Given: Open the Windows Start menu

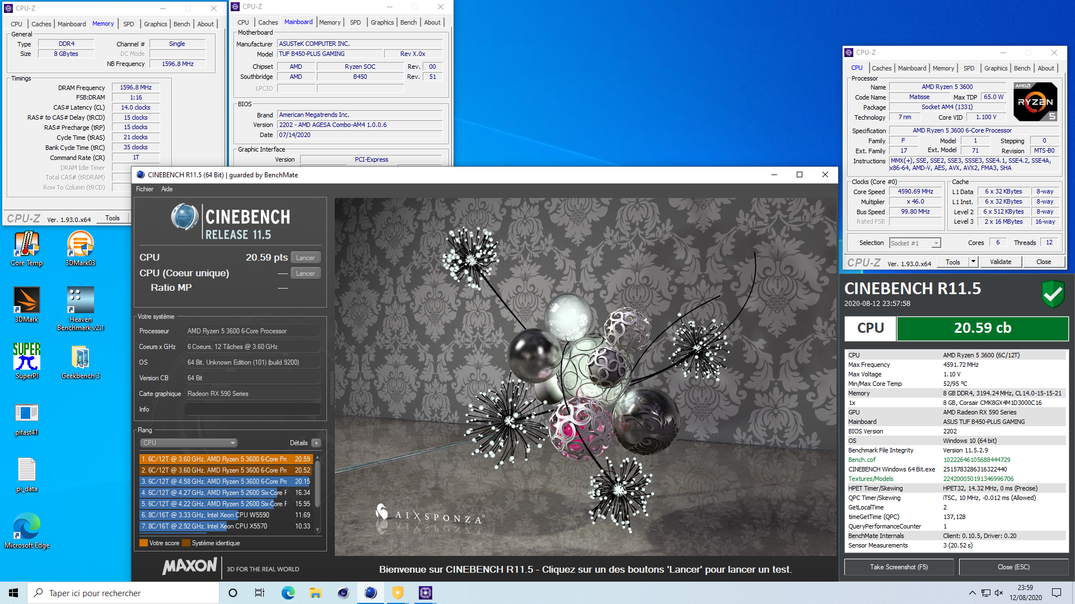Looking at the screenshot, I should 13,593.
